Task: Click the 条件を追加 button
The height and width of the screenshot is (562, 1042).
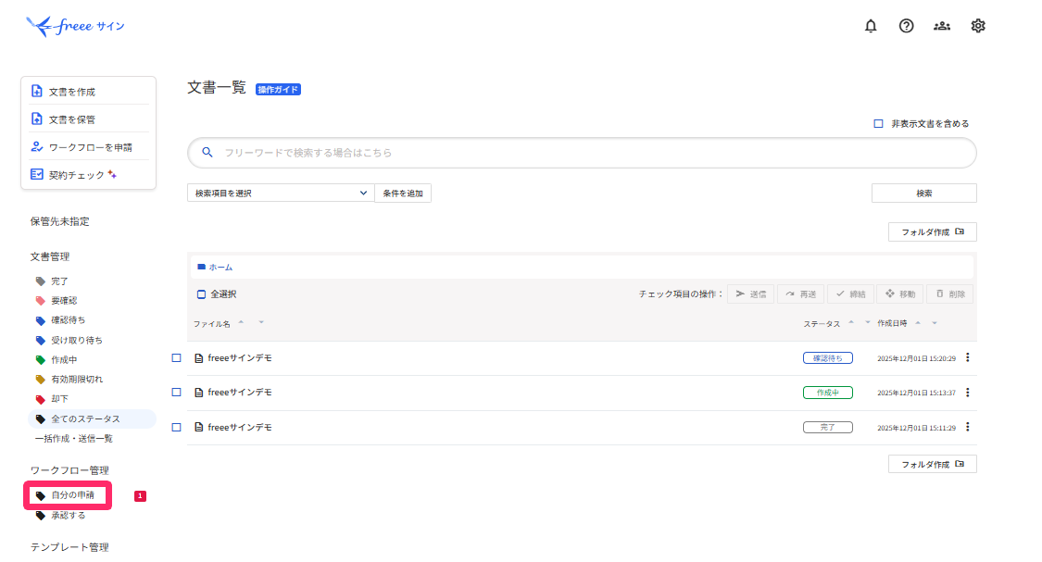Action: pyautogui.click(x=403, y=194)
